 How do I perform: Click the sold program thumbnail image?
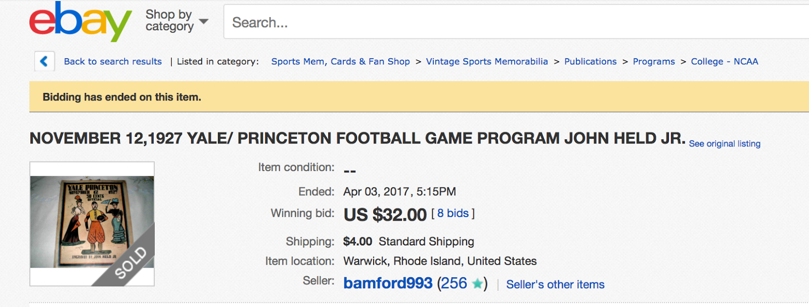point(92,223)
